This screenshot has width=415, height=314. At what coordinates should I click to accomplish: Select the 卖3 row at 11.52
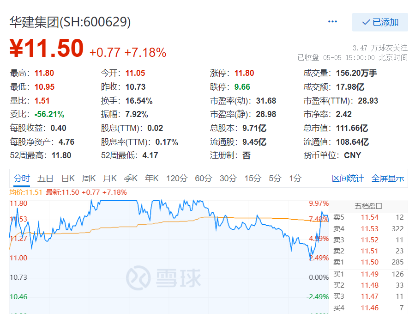click(368, 240)
